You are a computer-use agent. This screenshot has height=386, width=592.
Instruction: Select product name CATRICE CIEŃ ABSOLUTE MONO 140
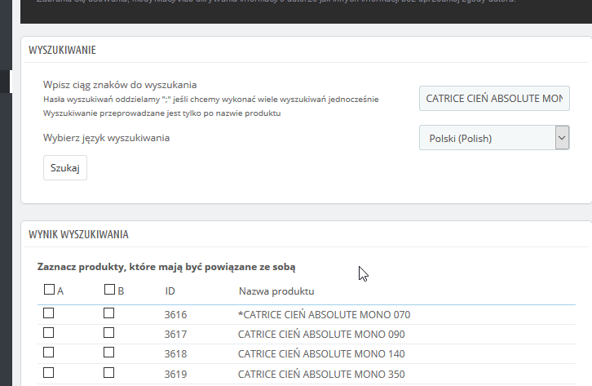click(x=321, y=354)
